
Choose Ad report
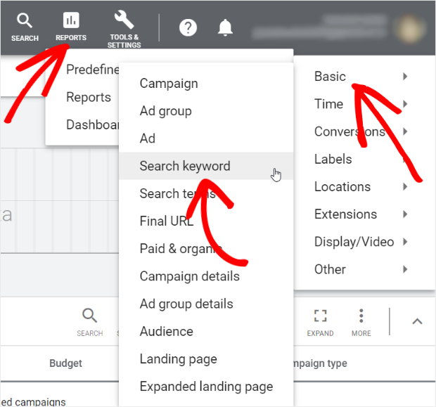[x=148, y=138]
